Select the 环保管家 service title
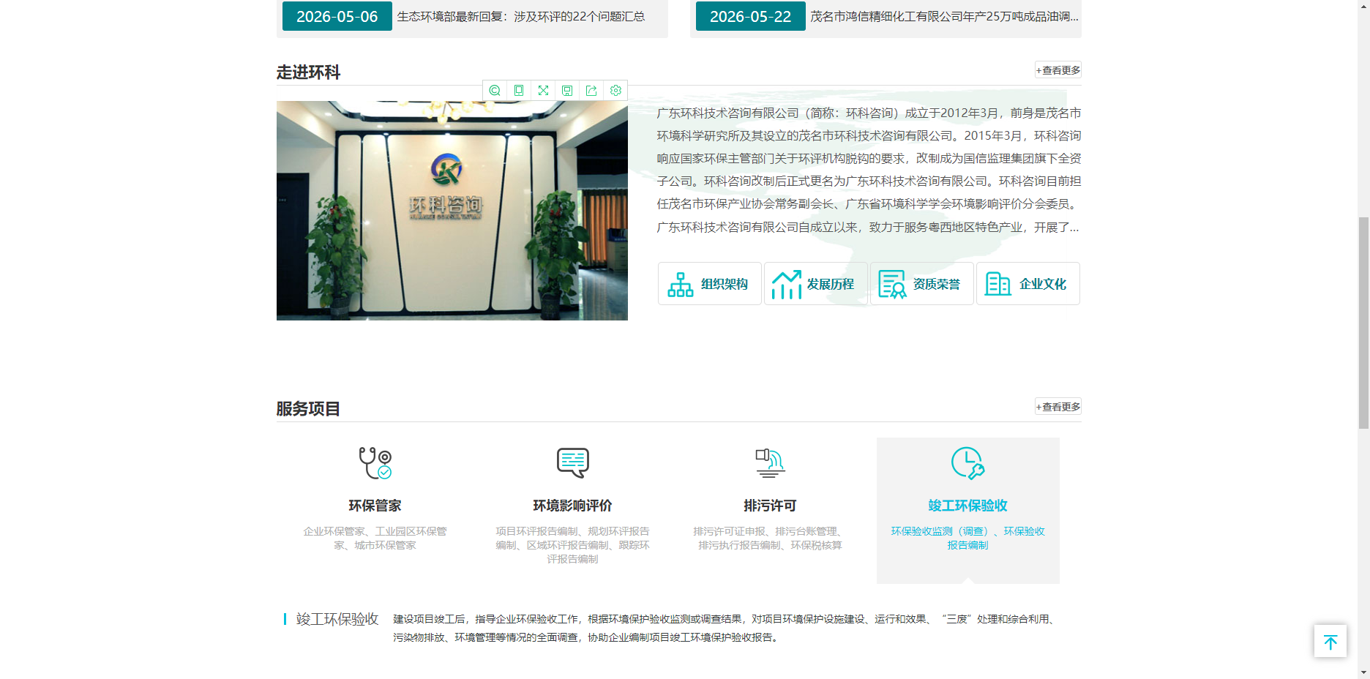This screenshot has height=679, width=1370. (375, 506)
